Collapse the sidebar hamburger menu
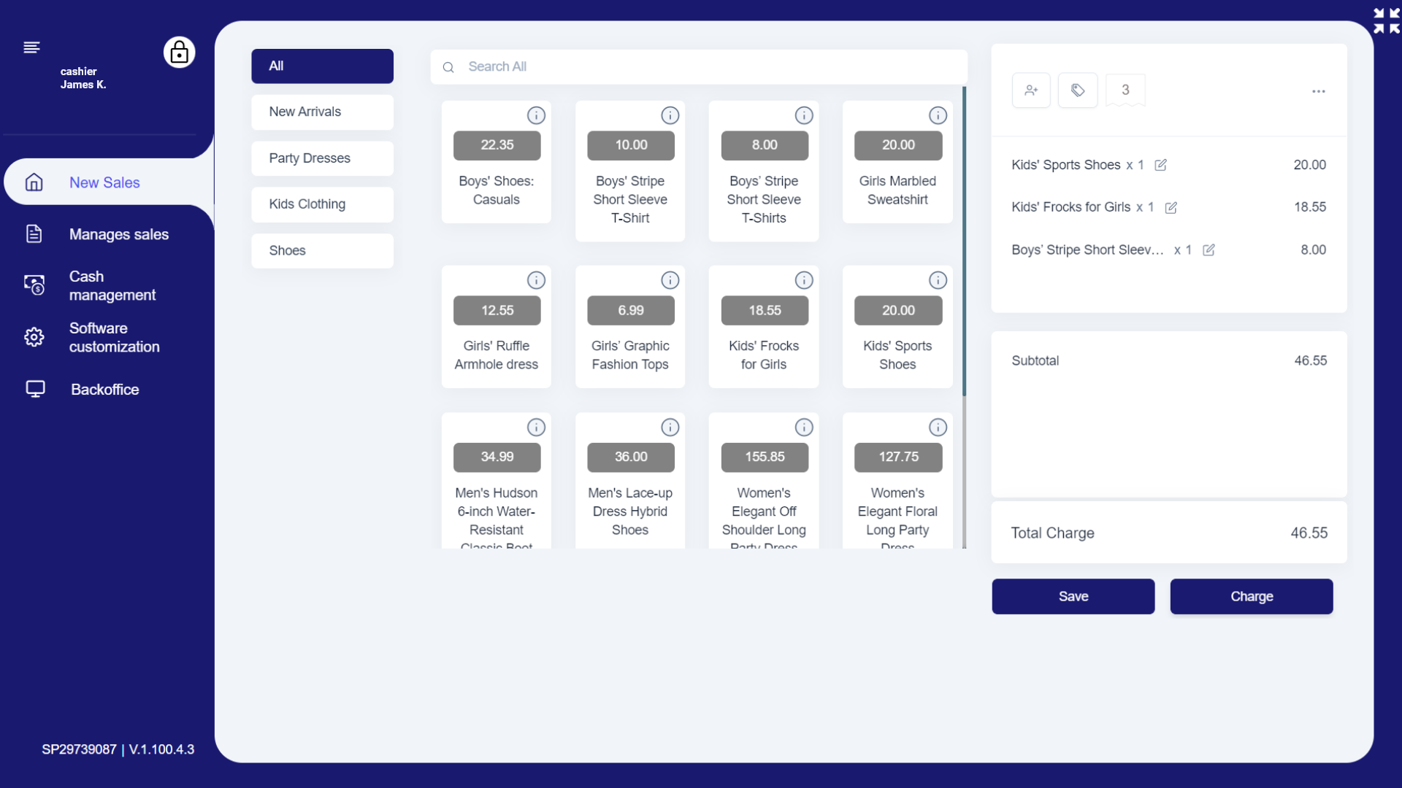1402x788 pixels. 31,47
